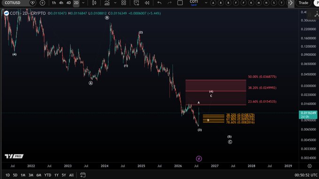319x179 pixels.
Task: Click the COTI · 2D · CRYPTO legend title
Action: pos(28,14)
